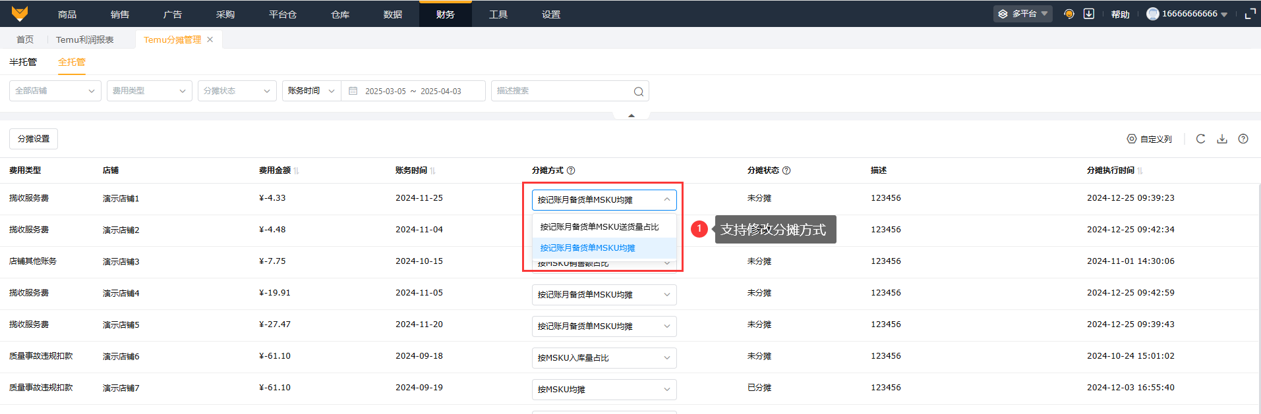The image size is (1261, 414).
Task: Switch to the 半托管 tab
Action: coord(23,62)
